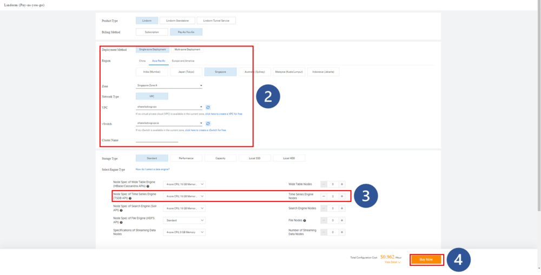
Task: Open help icon for Time Series Engine spec
Action: point(130,198)
